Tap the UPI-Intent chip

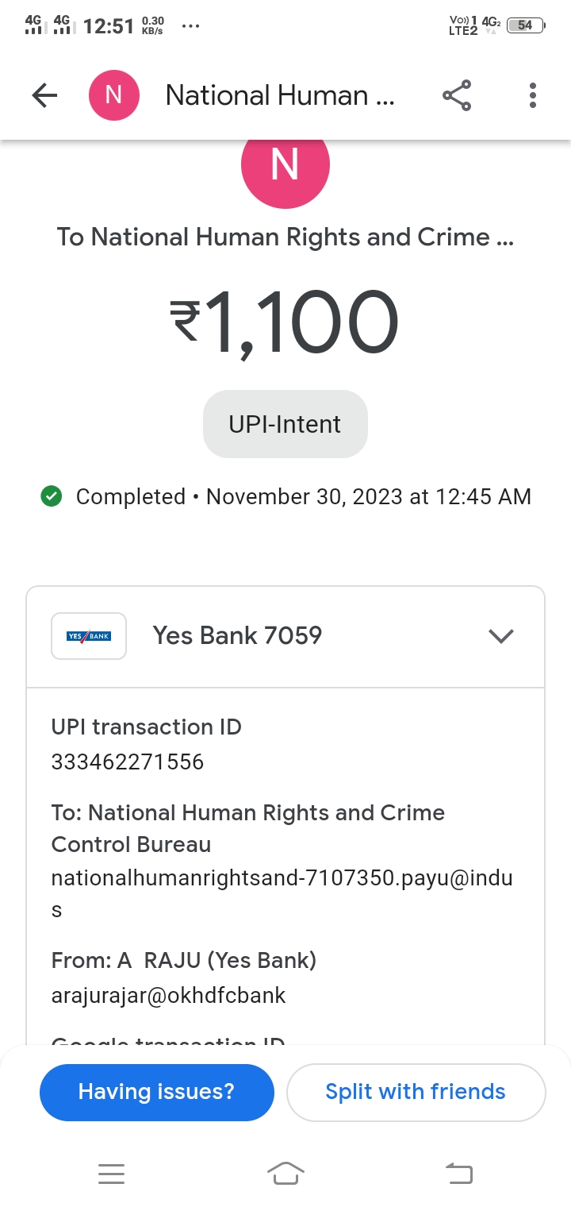(x=285, y=424)
